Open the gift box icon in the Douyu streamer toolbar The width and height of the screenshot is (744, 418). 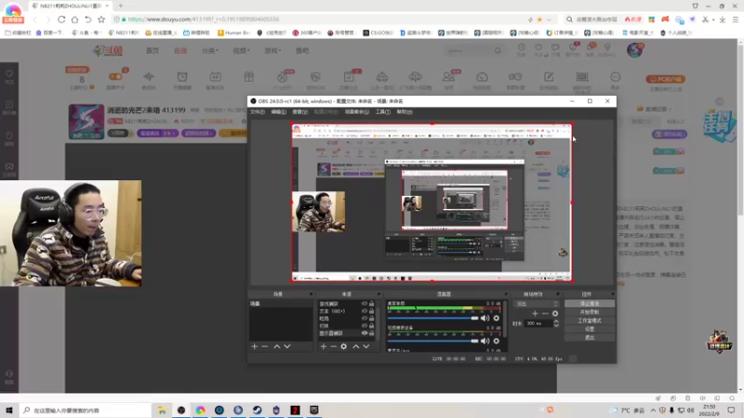[248, 77]
